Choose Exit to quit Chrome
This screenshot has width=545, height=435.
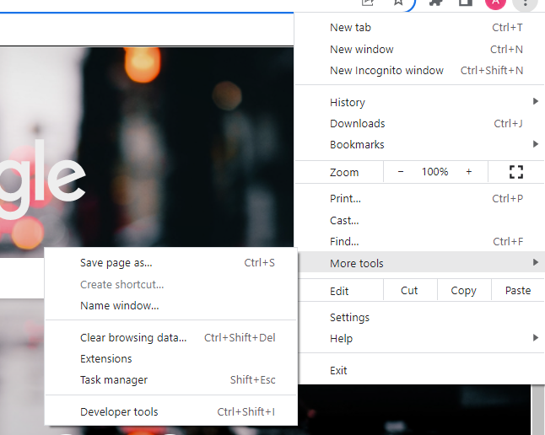coord(419,371)
